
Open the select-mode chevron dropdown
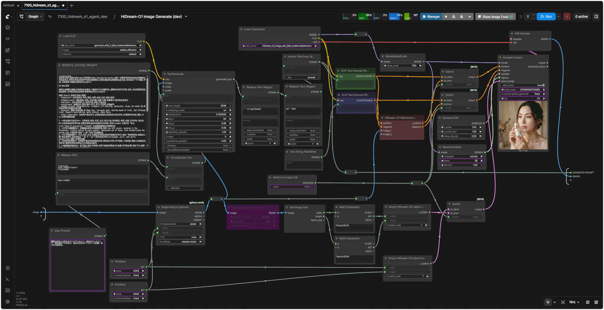click(x=554, y=302)
